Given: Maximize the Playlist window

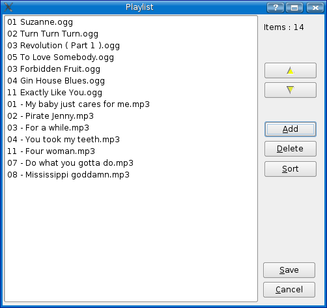Looking at the screenshot, I should (x=294, y=8).
